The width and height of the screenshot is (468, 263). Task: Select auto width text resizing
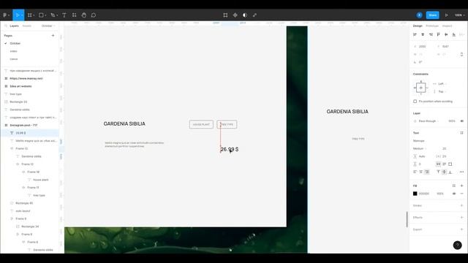[438, 164]
